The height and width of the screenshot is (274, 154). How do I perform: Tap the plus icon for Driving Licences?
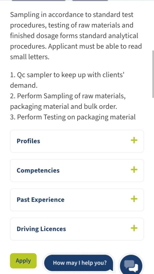pos(134,228)
